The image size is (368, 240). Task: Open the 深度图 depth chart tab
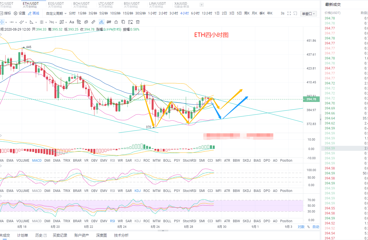point(101,235)
